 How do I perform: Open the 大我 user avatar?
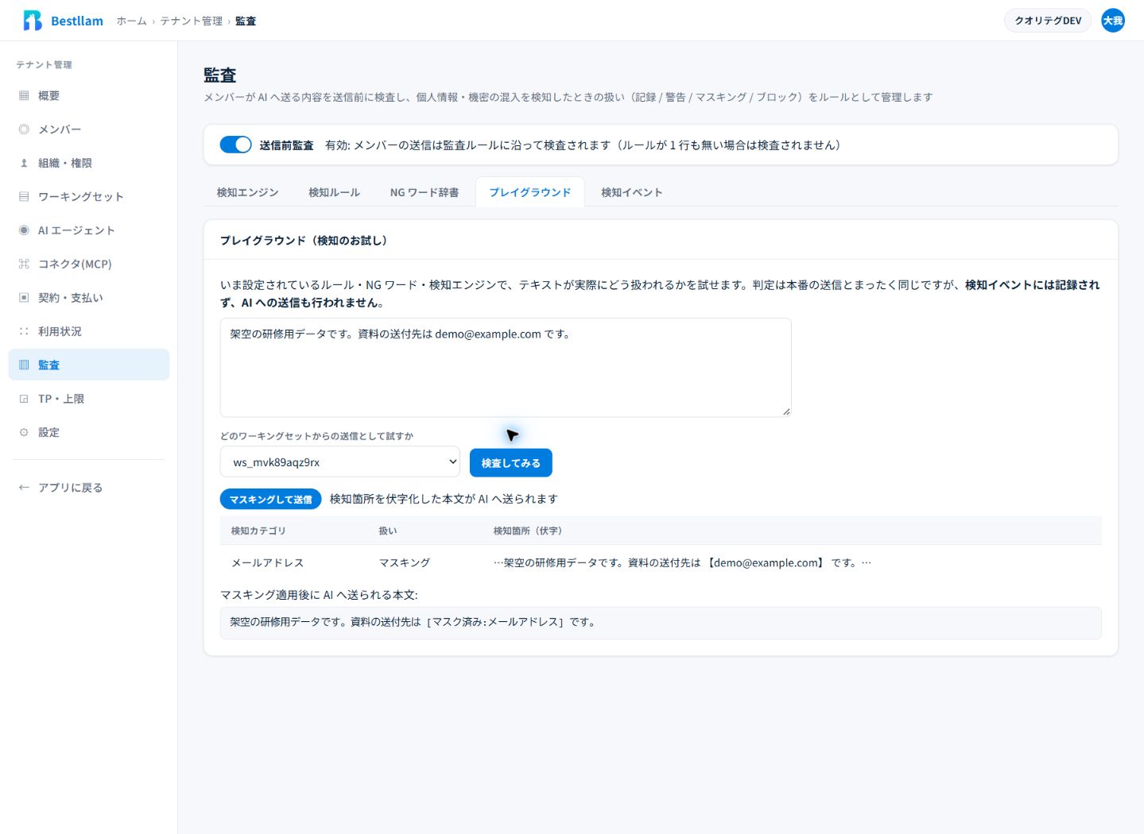[1113, 21]
